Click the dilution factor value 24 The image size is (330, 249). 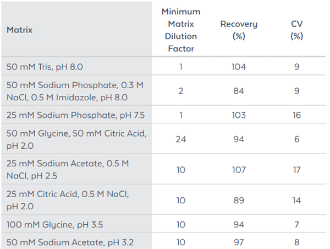[x=181, y=139]
